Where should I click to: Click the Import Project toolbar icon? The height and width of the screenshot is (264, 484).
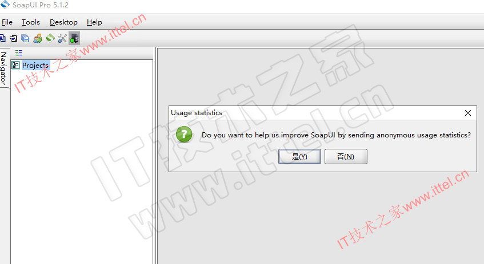13,39
